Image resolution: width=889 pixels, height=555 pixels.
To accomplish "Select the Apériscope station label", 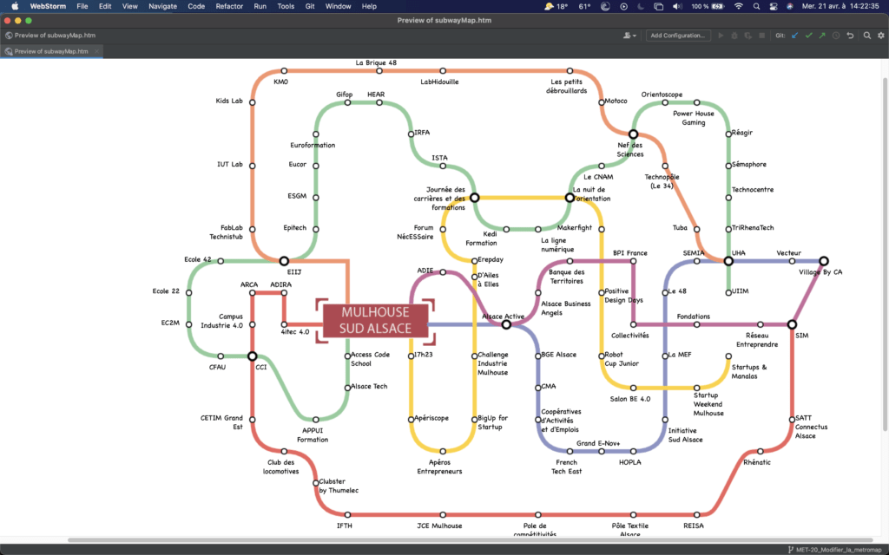I will coord(431,418).
